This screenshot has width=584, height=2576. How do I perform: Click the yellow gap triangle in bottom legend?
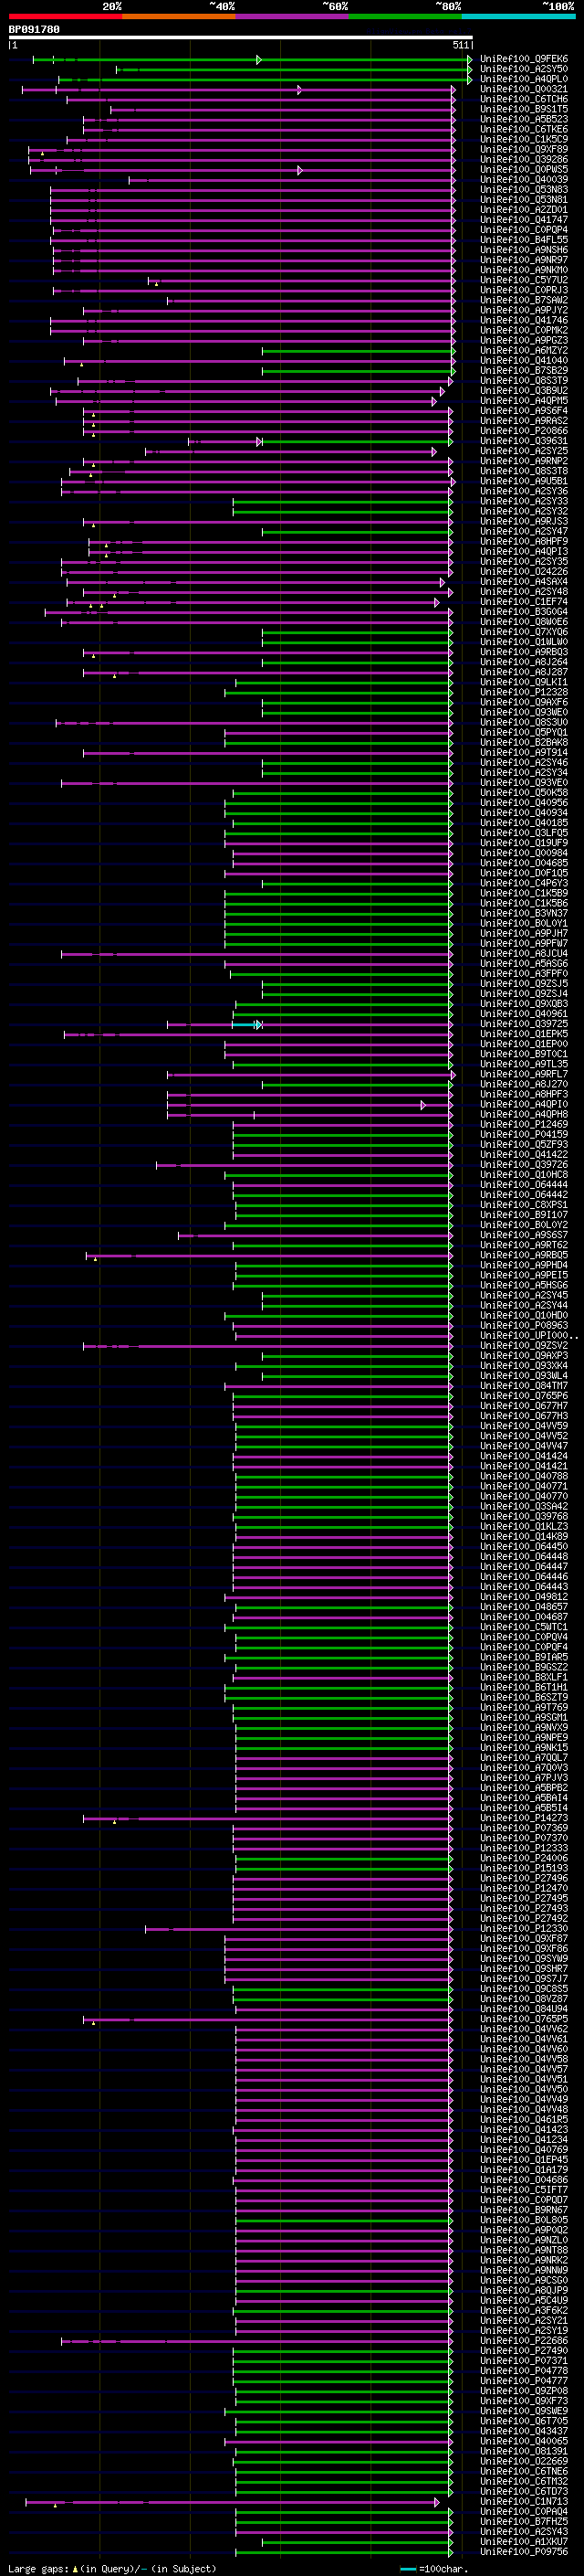[75, 2569]
